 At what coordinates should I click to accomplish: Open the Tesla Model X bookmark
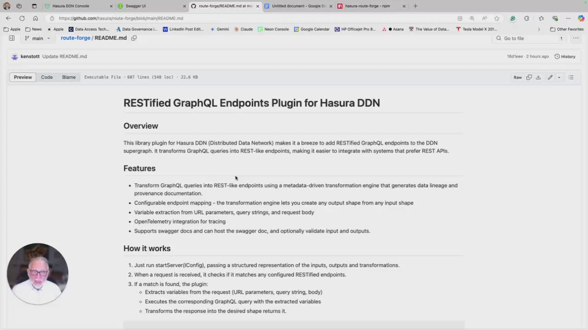pos(476,29)
